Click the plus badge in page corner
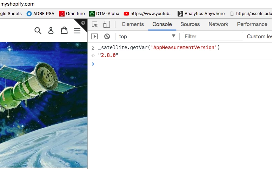This screenshot has width=272, height=169. click(83, 23)
